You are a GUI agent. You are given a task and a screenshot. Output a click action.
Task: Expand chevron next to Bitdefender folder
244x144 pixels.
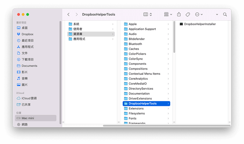click(168, 39)
